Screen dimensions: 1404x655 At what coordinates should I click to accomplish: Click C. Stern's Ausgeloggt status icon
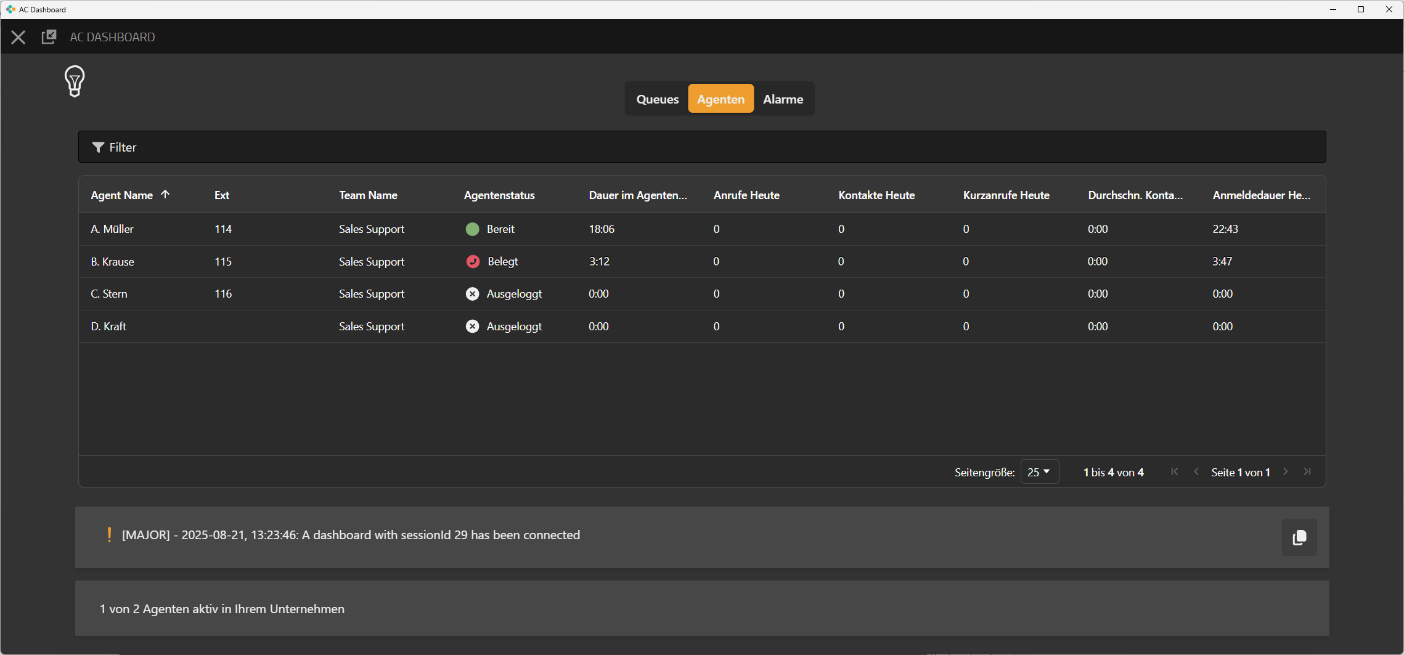472,294
